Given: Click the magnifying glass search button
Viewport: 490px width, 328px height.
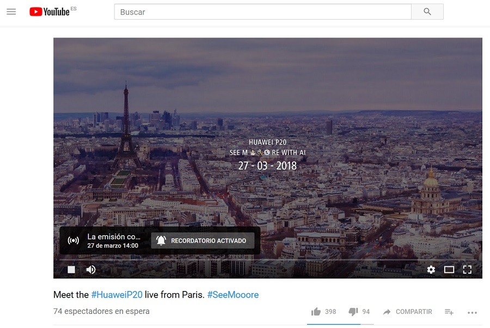Looking at the screenshot, I should tap(427, 12).
